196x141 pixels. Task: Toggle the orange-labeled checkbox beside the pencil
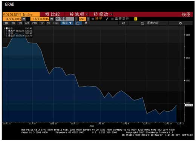(x=93, y=19)
